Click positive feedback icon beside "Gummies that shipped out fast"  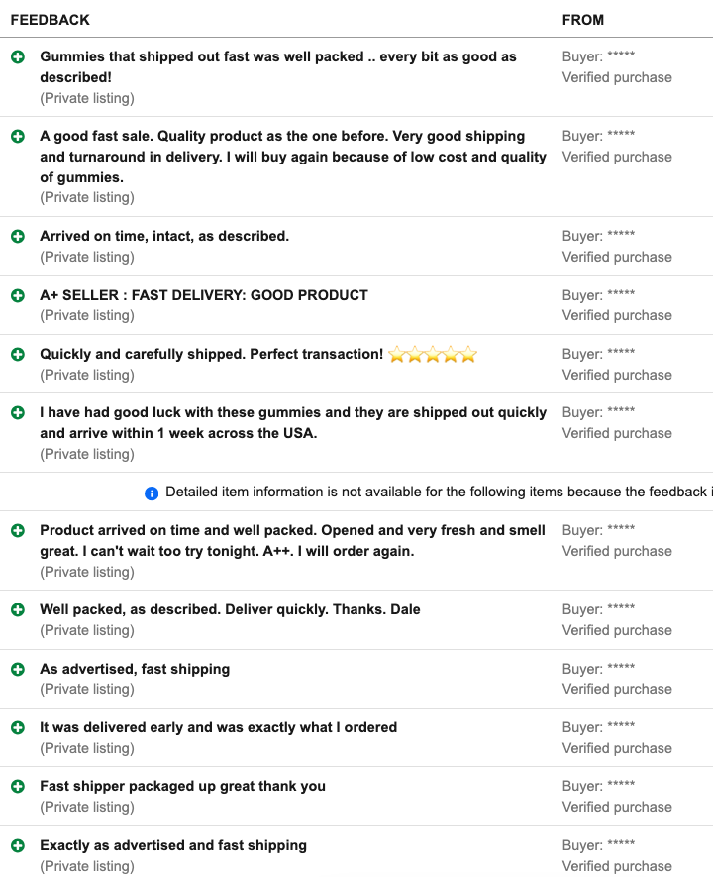(18, 57)
